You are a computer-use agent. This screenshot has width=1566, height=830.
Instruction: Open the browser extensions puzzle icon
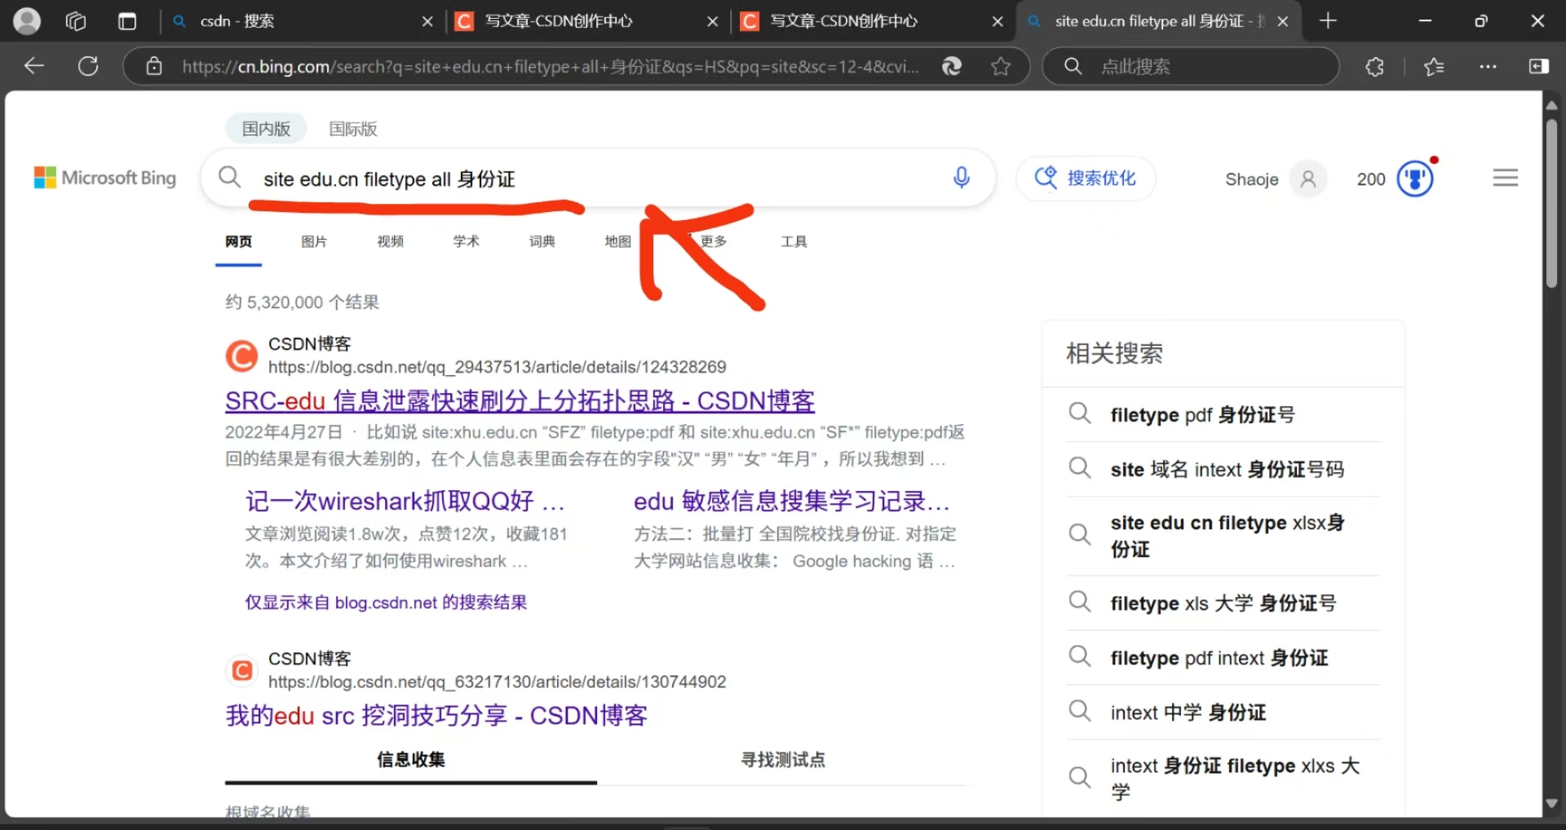(1375, 66)
